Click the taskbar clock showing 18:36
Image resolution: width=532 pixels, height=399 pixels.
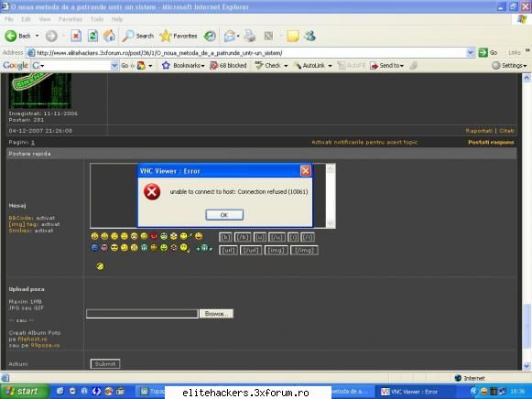pyautogui.click(x=517, y=392)
